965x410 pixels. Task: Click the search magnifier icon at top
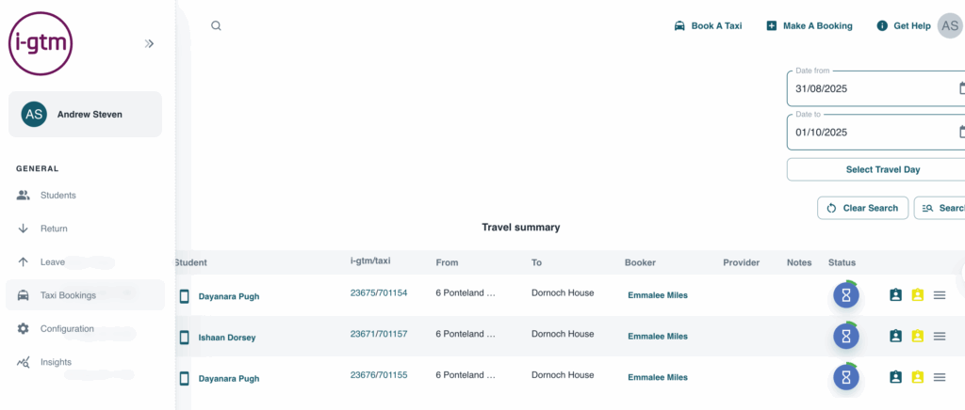(216, 25)
